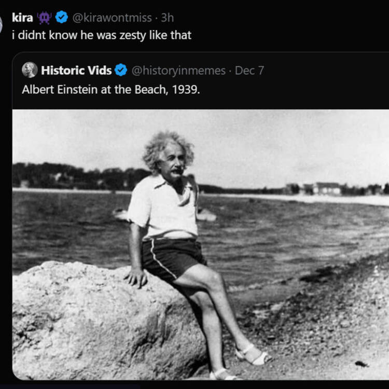Click the Historic Vids account name
The image size is (389, 389).
[76, 71]
